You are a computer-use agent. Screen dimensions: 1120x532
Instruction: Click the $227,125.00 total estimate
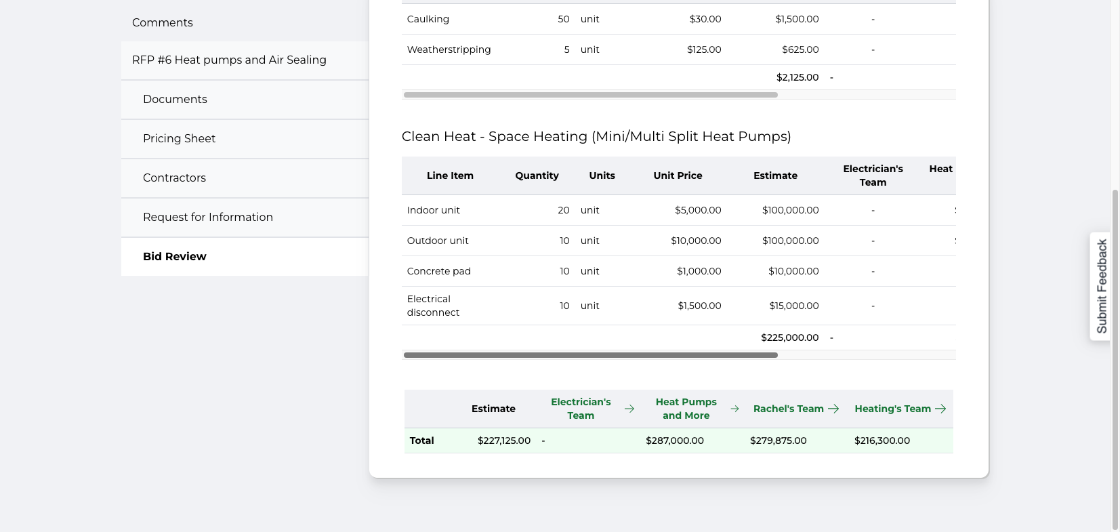(x=504, y=441)
